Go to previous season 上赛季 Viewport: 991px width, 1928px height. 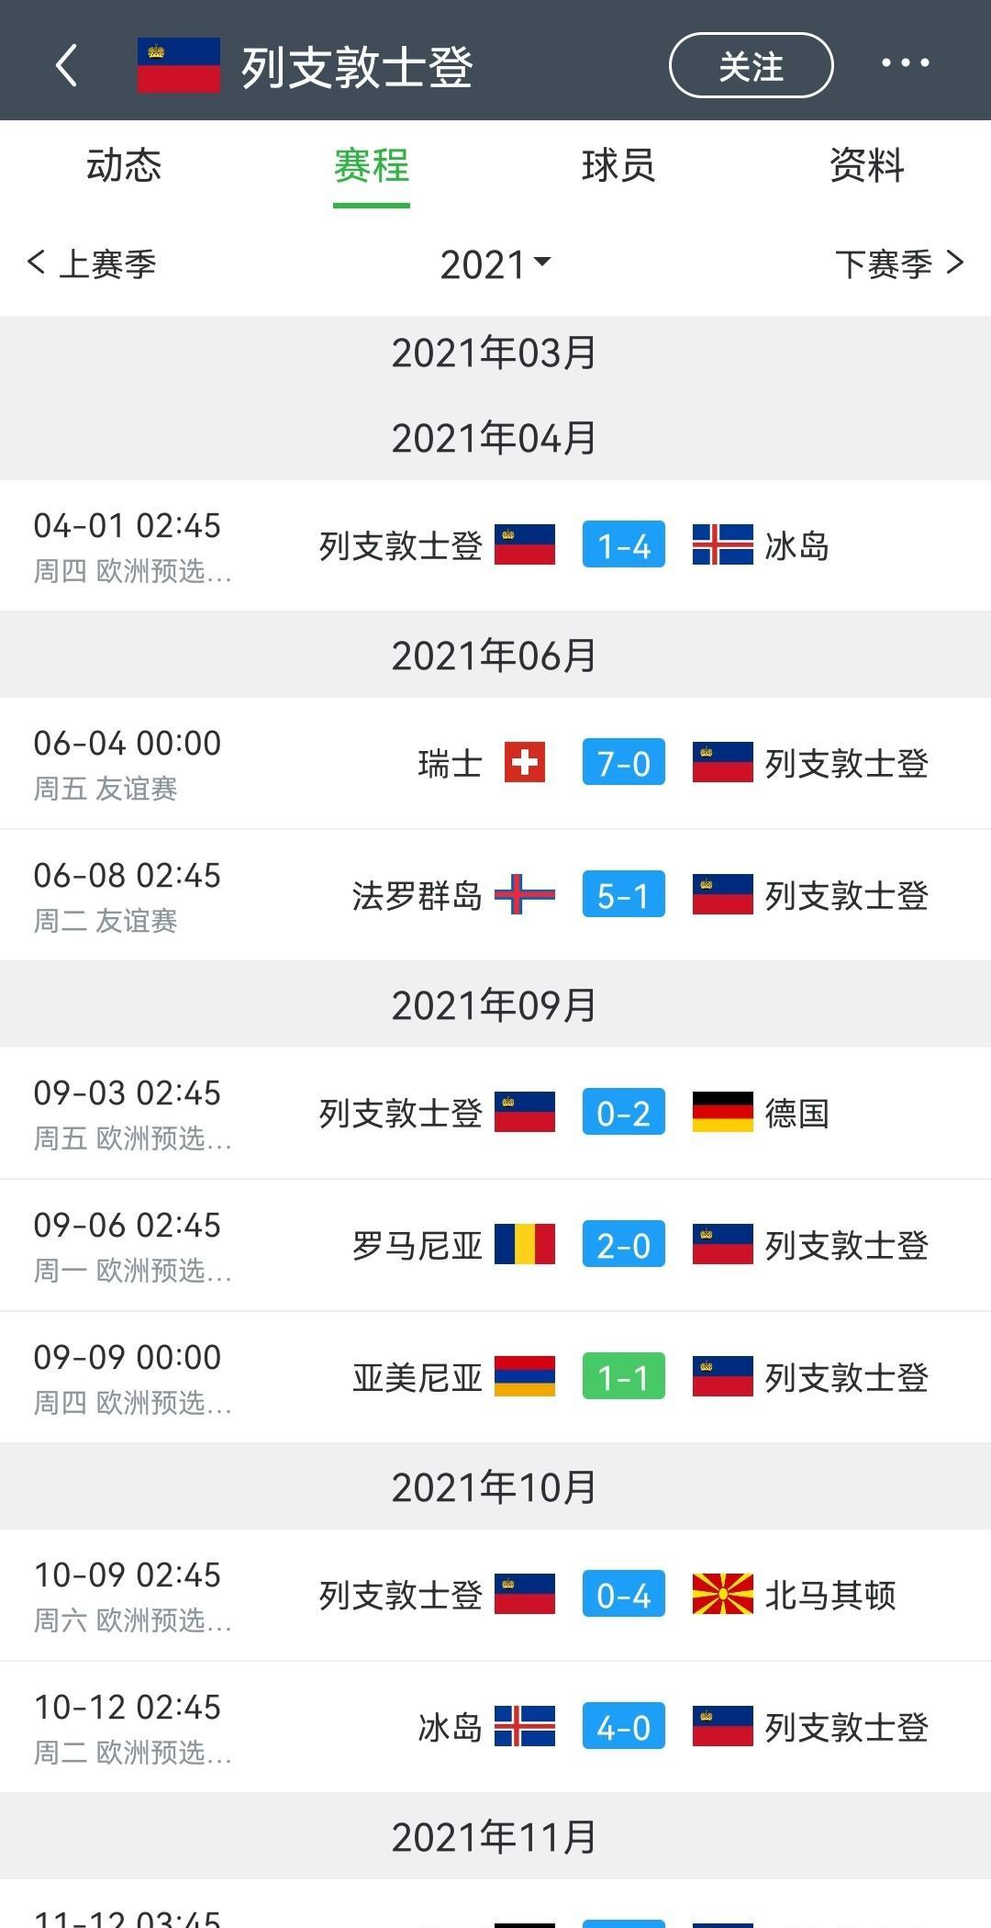(92, 264)
